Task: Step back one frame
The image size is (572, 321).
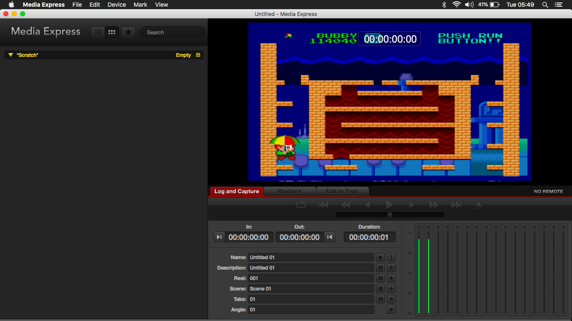Action: (368, 204)
